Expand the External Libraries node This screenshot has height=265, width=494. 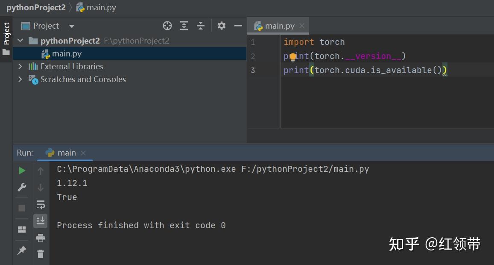click(x=20, y=66)
